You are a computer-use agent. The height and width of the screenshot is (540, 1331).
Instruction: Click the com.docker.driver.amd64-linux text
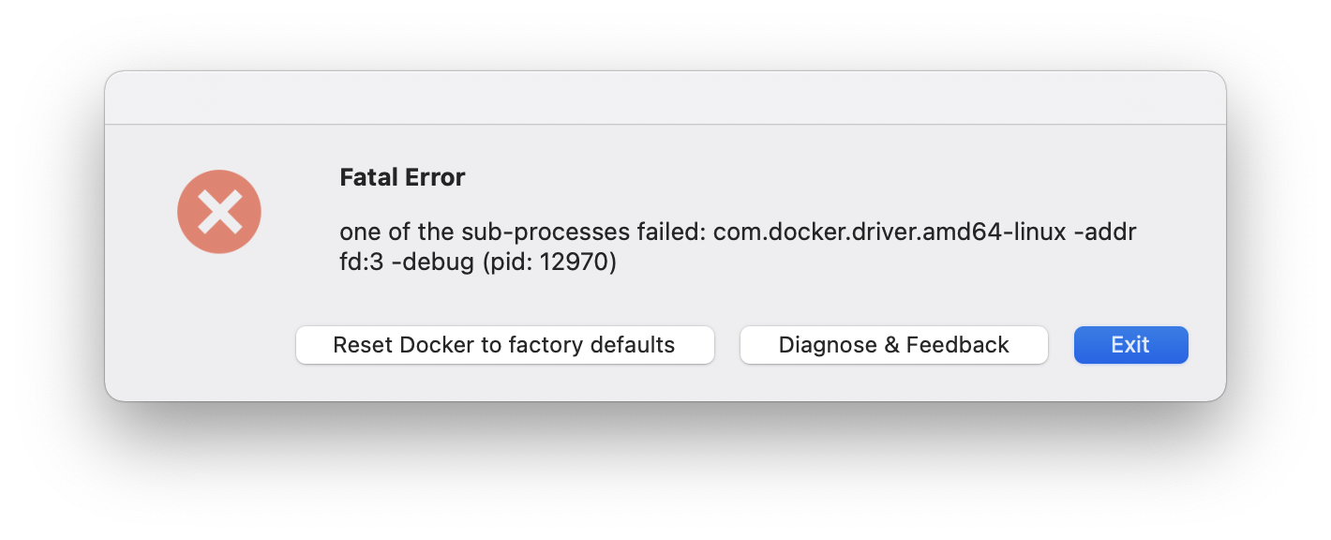pos(890,232)
